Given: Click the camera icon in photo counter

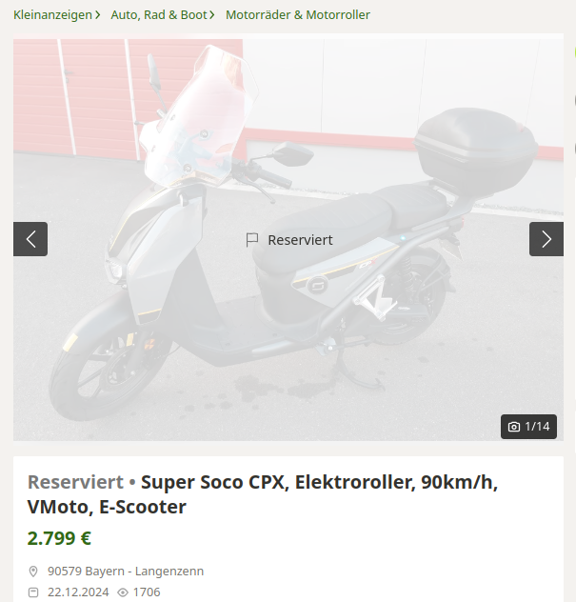Looking at the screenshot, I should [x=514, y=427].
